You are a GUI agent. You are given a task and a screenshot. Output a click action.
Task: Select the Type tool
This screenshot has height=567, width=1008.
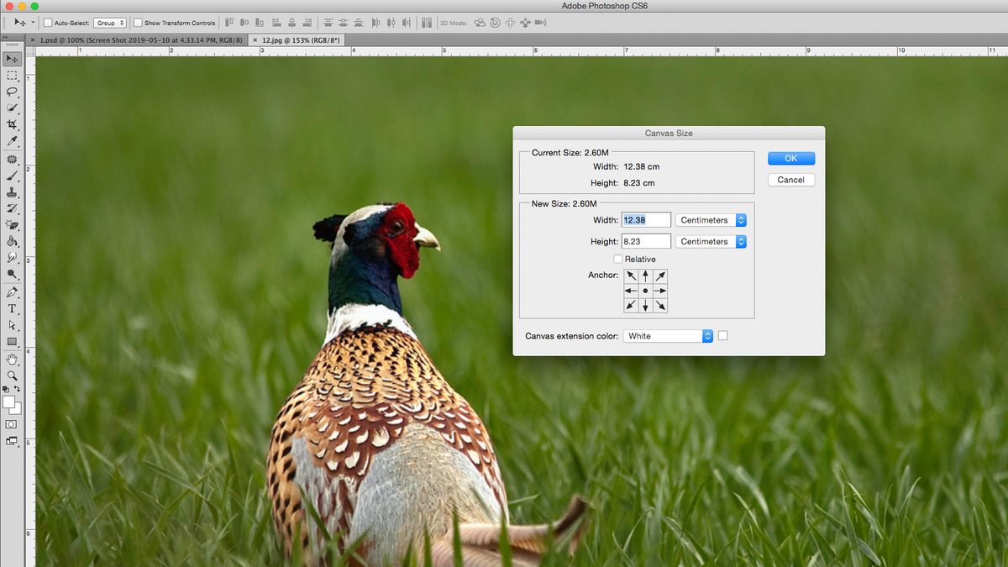point(12,309)
